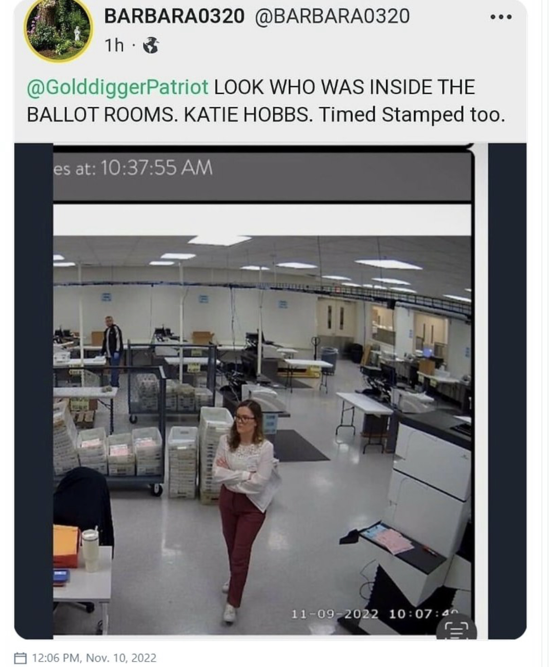
Task: Open the BARBARA0320 display name
Action: pos(174,16)
